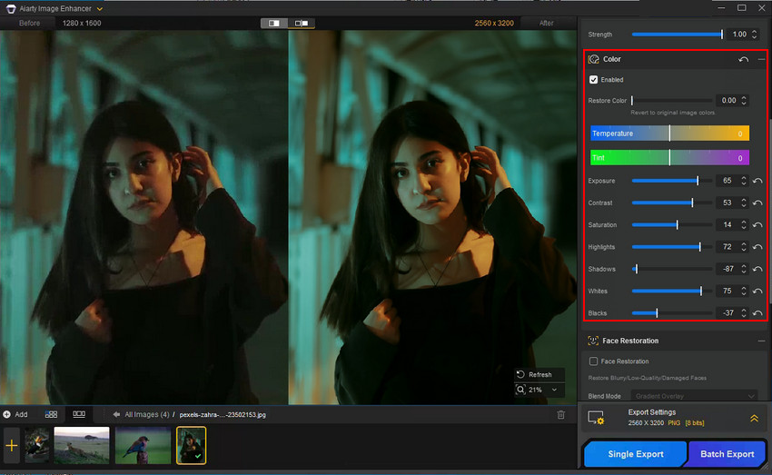Click the Strength slider

[x=678, y=35]
